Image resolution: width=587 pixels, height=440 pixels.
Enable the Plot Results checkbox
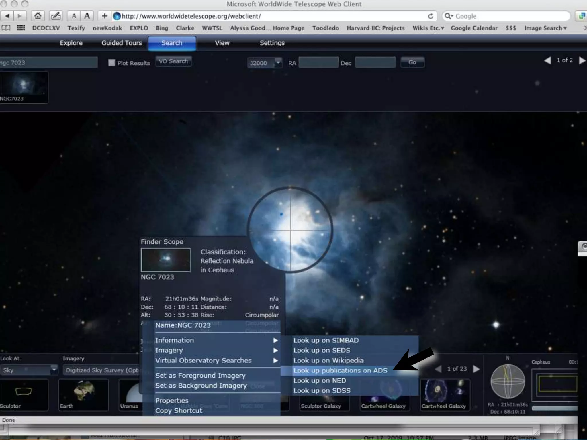tap(111, 63)
